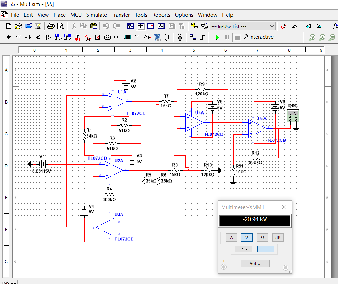Switch multimeter to dB measurement
The width and height of the screenshot is (338, 284).
click(x=277, y=238)
